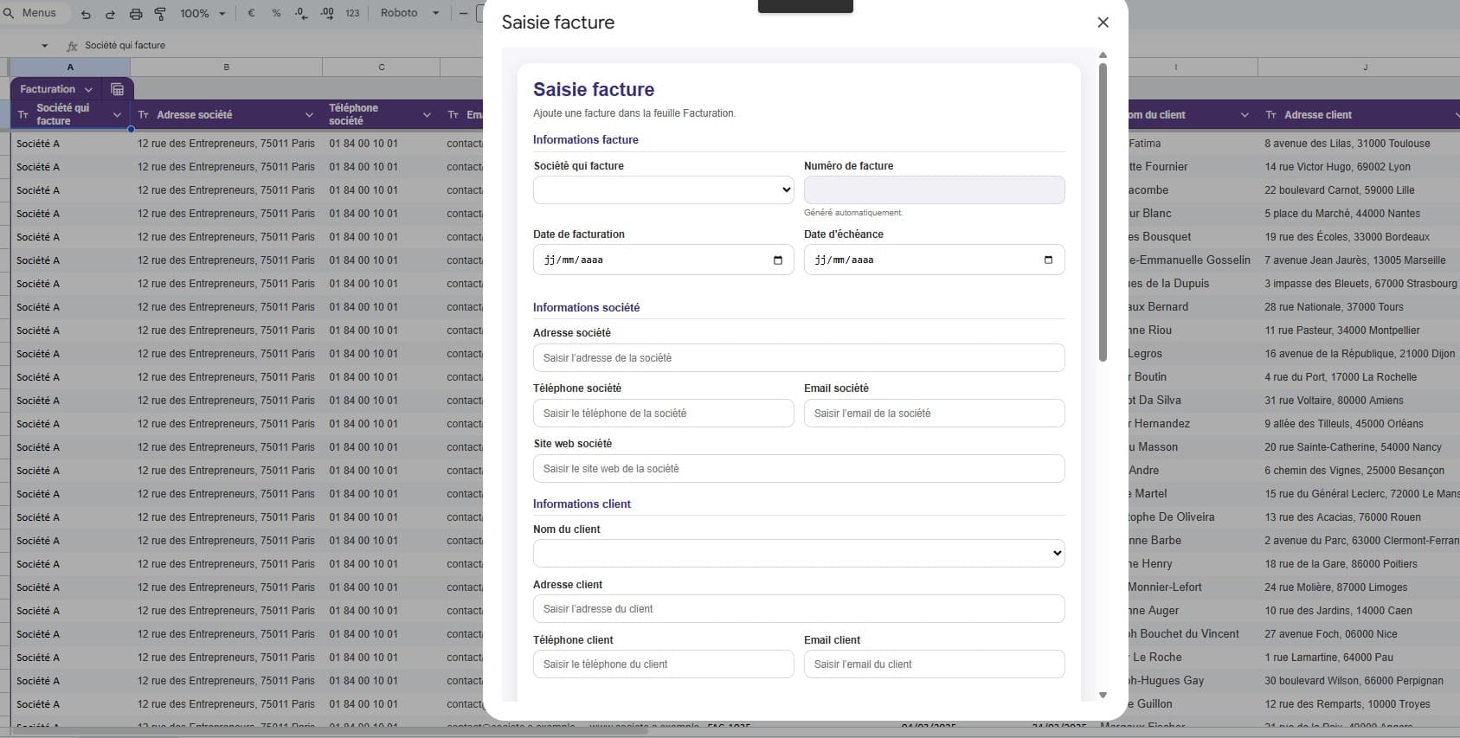Click the dialog's vertical scrollbar thumb
Screen dimensions: 1460x738
tap(1103, 212)
